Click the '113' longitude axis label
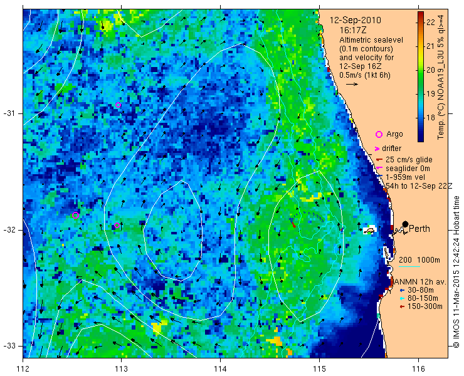Viewport: 464px width, 376px height. (121, 368)
